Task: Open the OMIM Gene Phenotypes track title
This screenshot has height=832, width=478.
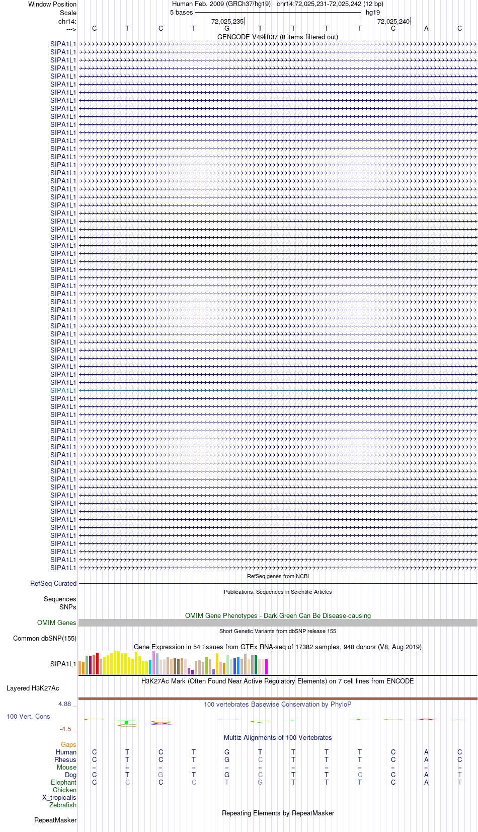Action: click(278, 616)
